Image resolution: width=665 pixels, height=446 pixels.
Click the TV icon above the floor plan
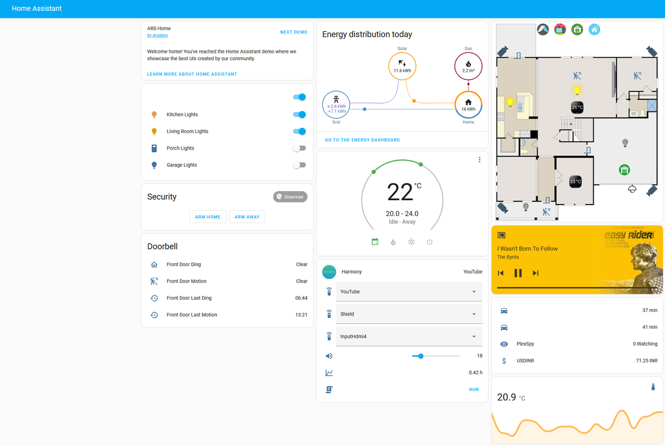point(560,30)
